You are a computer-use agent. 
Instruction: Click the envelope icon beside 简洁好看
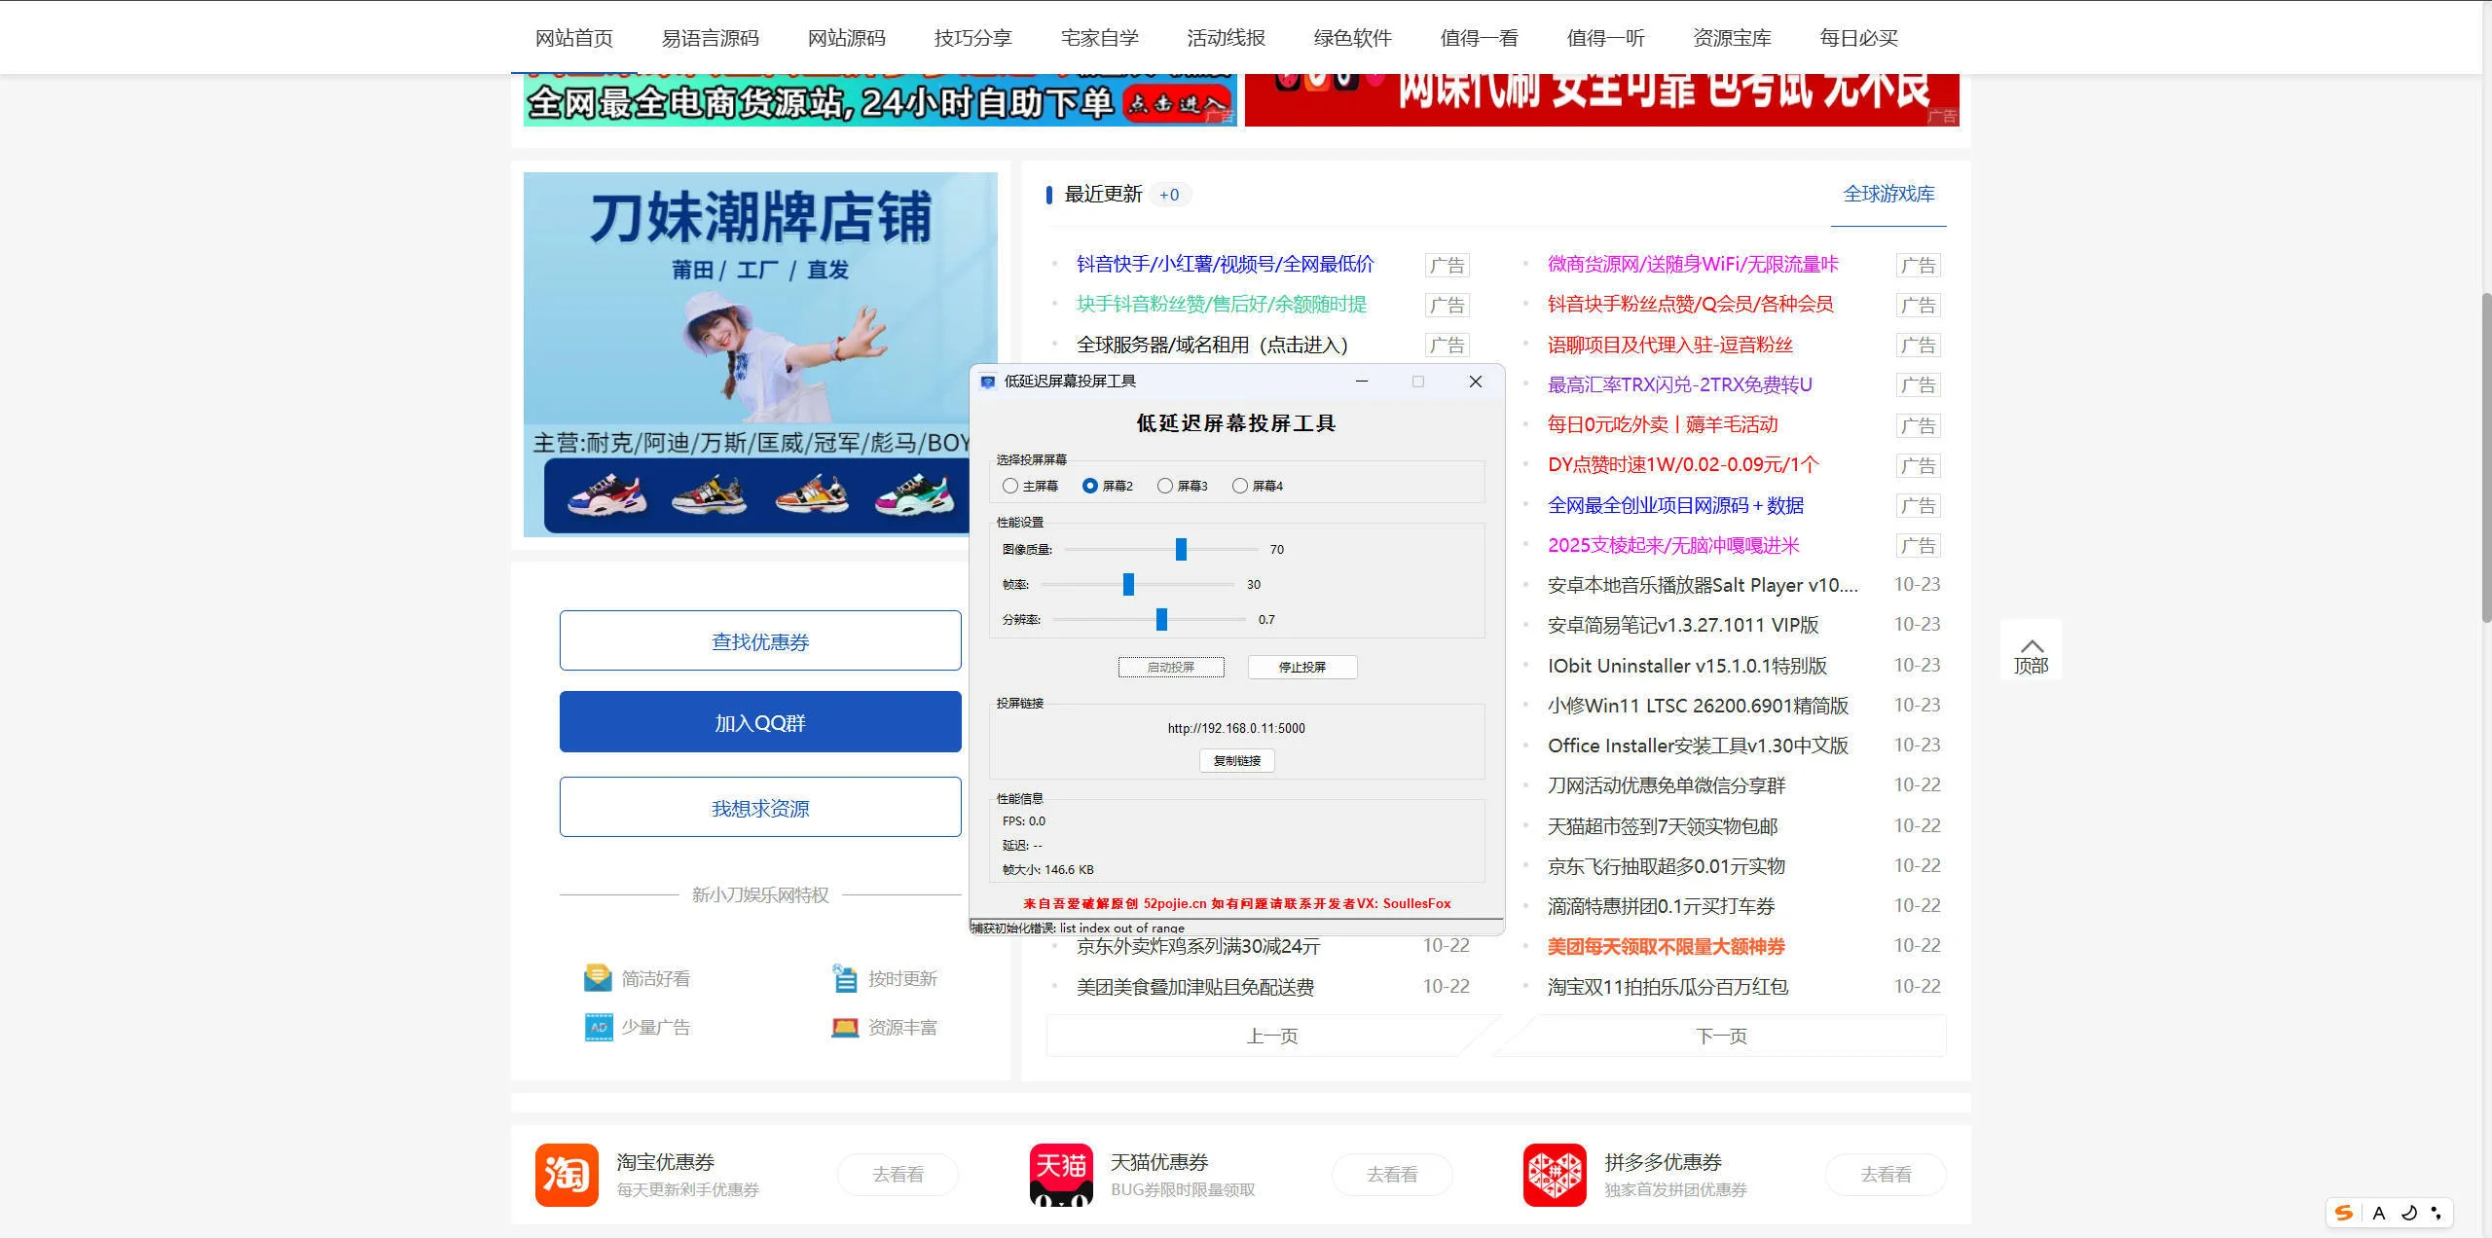[597, 977]
